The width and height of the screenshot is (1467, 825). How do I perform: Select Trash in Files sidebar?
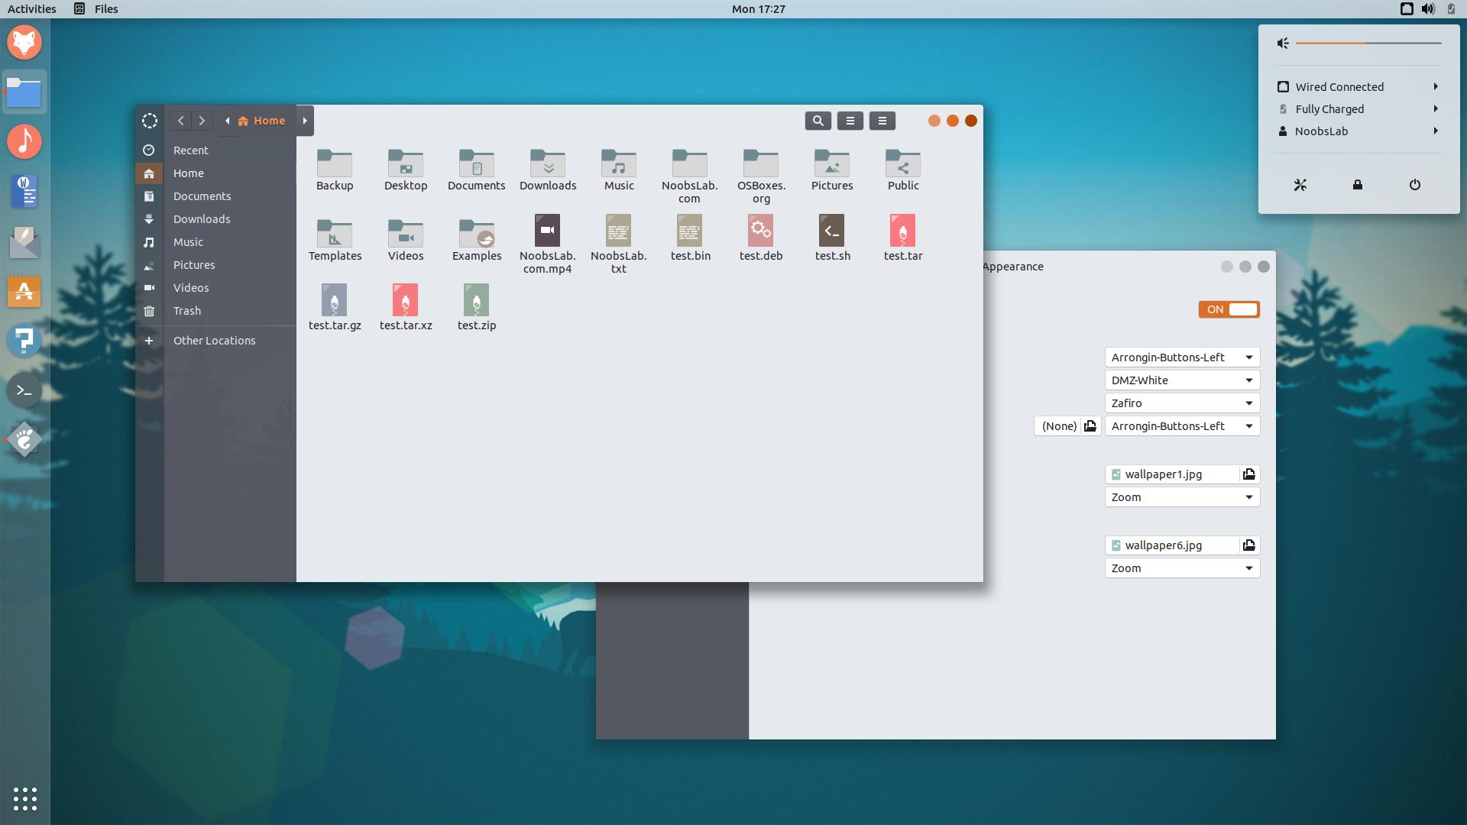(216, 311)
